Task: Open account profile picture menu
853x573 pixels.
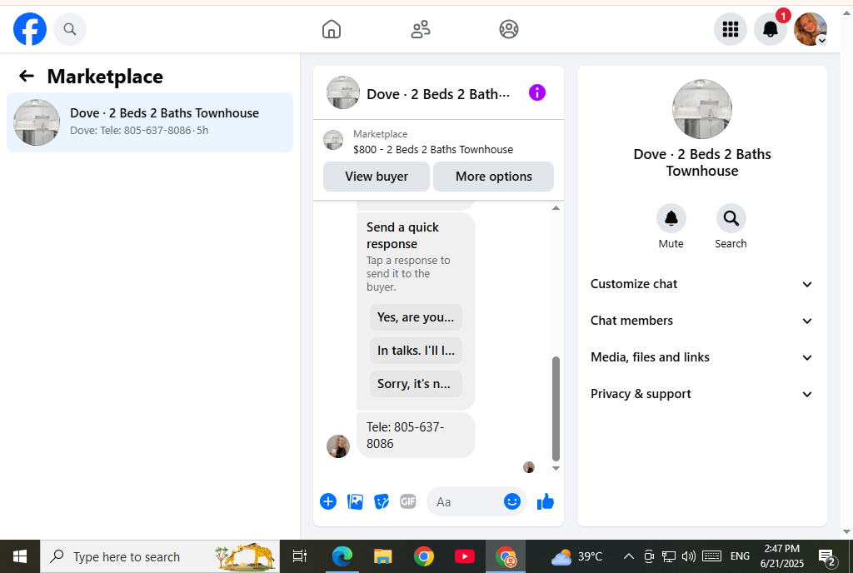Action: (x=811, y=29)
